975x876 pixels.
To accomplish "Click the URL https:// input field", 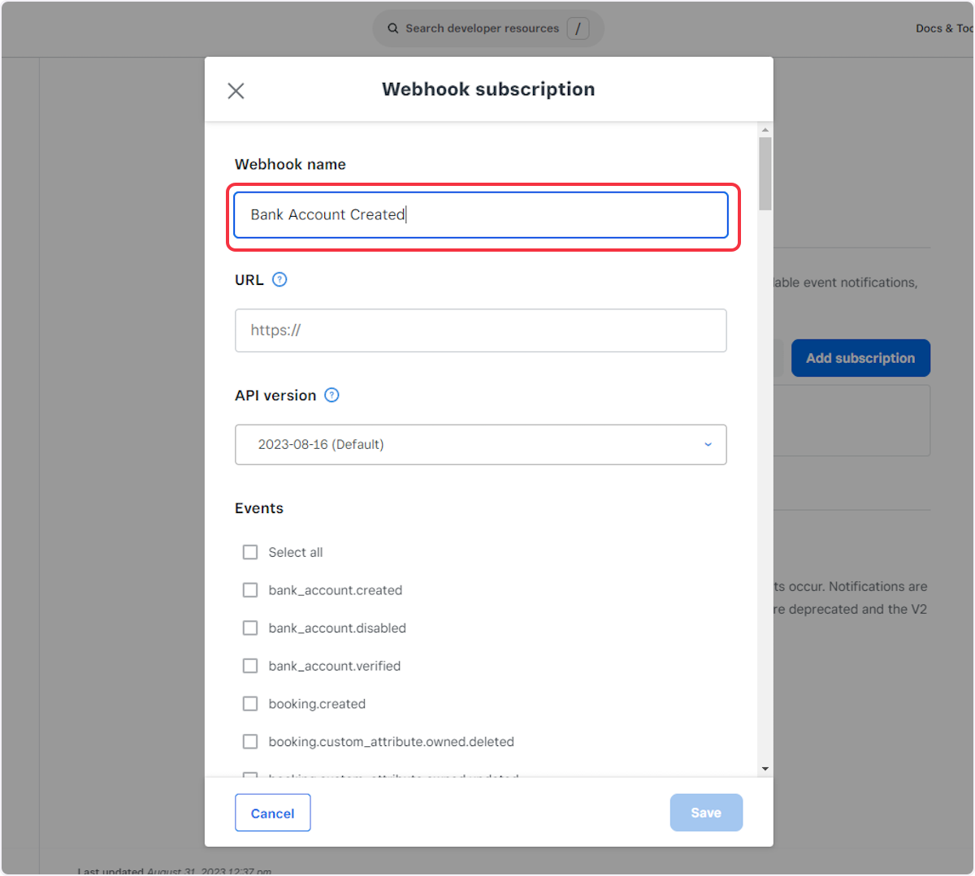I will pos(480,330).
